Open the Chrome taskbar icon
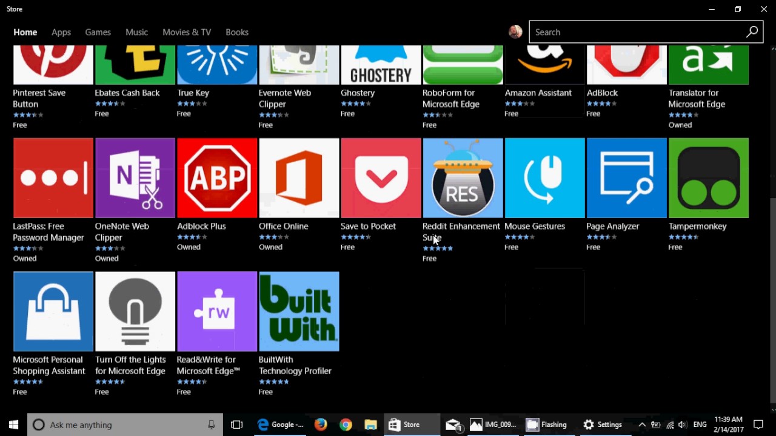This screenshot has height=436, width=776. click(x=346, y=424)
